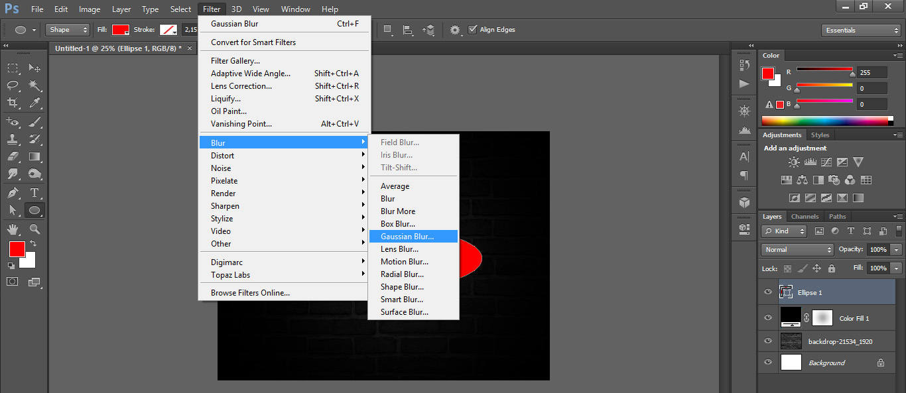
Task: Choose Gaussian Blur... from Blur submenu
Action: coord(407,237)
